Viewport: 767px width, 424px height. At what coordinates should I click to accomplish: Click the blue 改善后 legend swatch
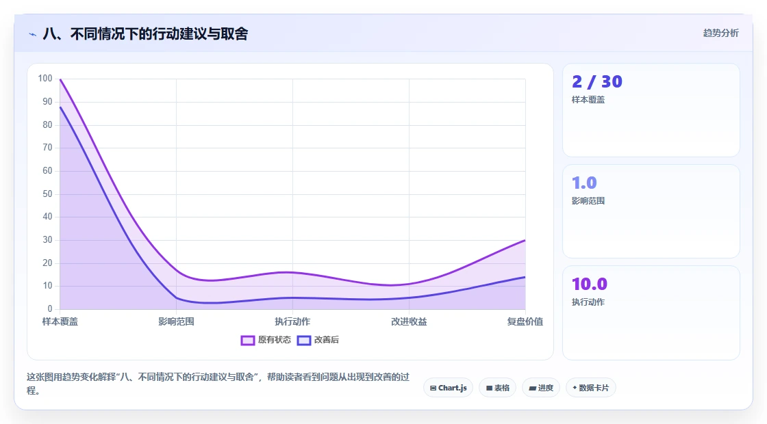tap(304, 341)
